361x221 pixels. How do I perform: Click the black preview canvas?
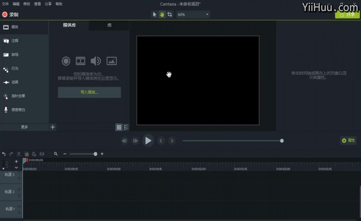point(198,80)
